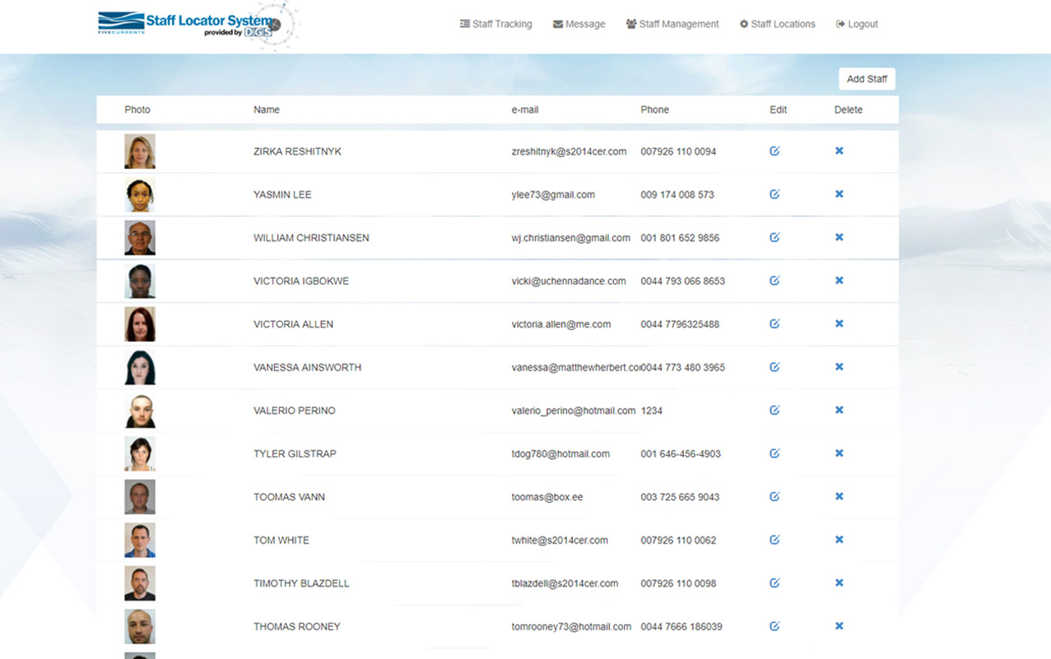Click email vicki@uchennadance.com

point(569,281)
